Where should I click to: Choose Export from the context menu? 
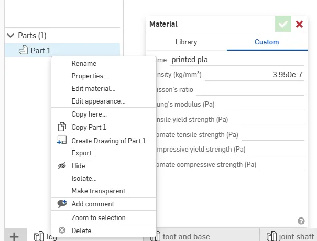tap(84, 153)
